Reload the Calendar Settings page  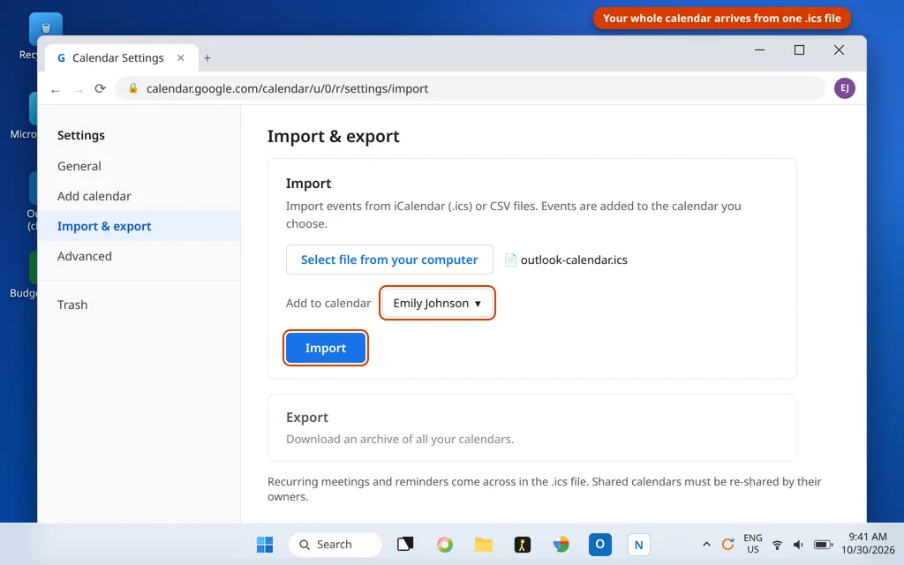pyautogui.click(x=101, y=89)
